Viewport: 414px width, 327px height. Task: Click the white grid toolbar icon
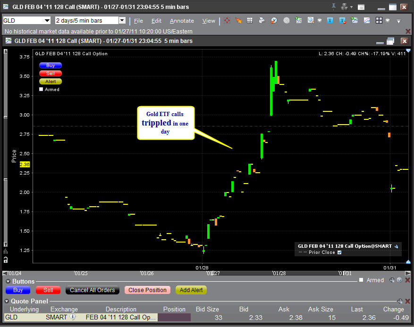point(250,21)
